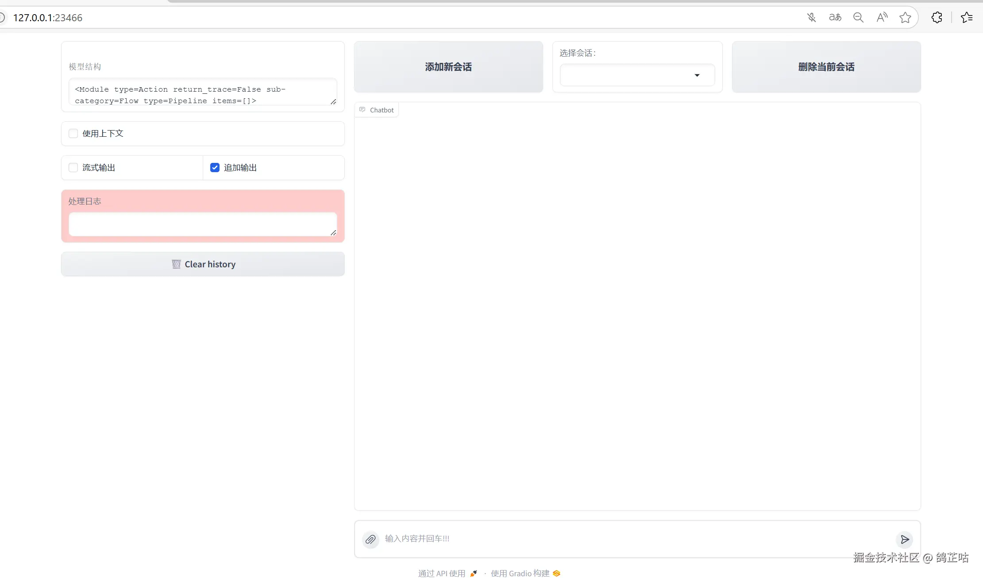
Task: Click the muted microphone icon in address bar
Action: (811, 18)
